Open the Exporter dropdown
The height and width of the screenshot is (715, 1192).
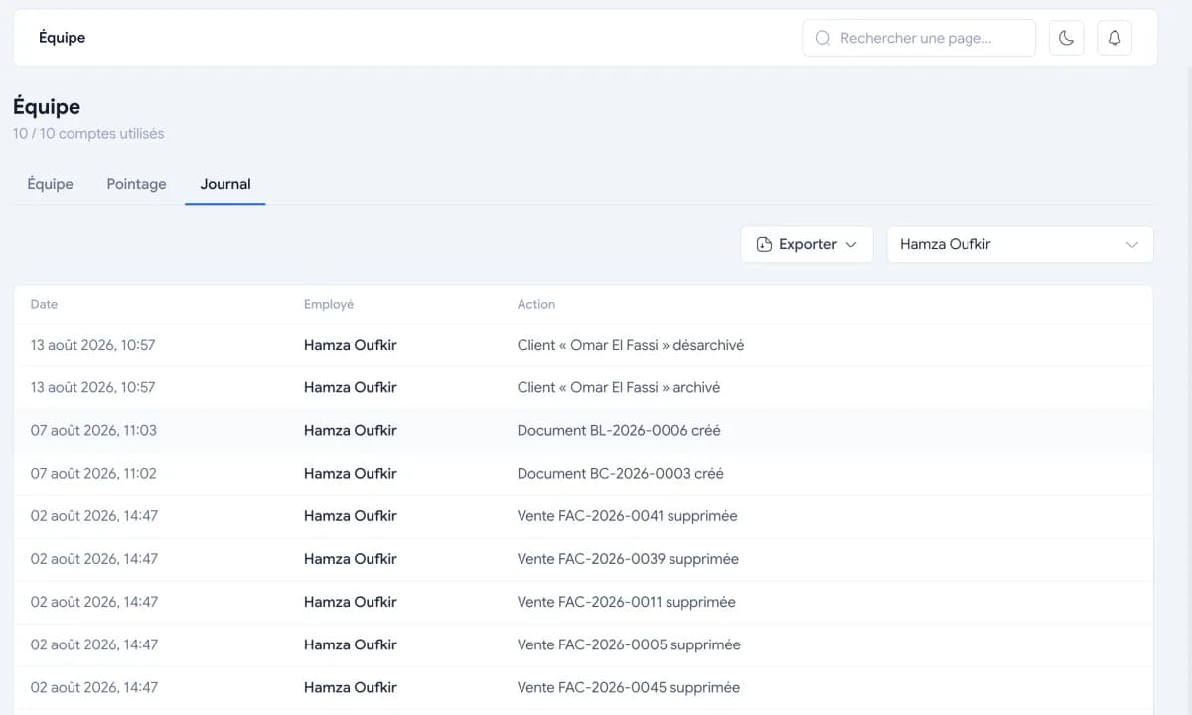807,244
